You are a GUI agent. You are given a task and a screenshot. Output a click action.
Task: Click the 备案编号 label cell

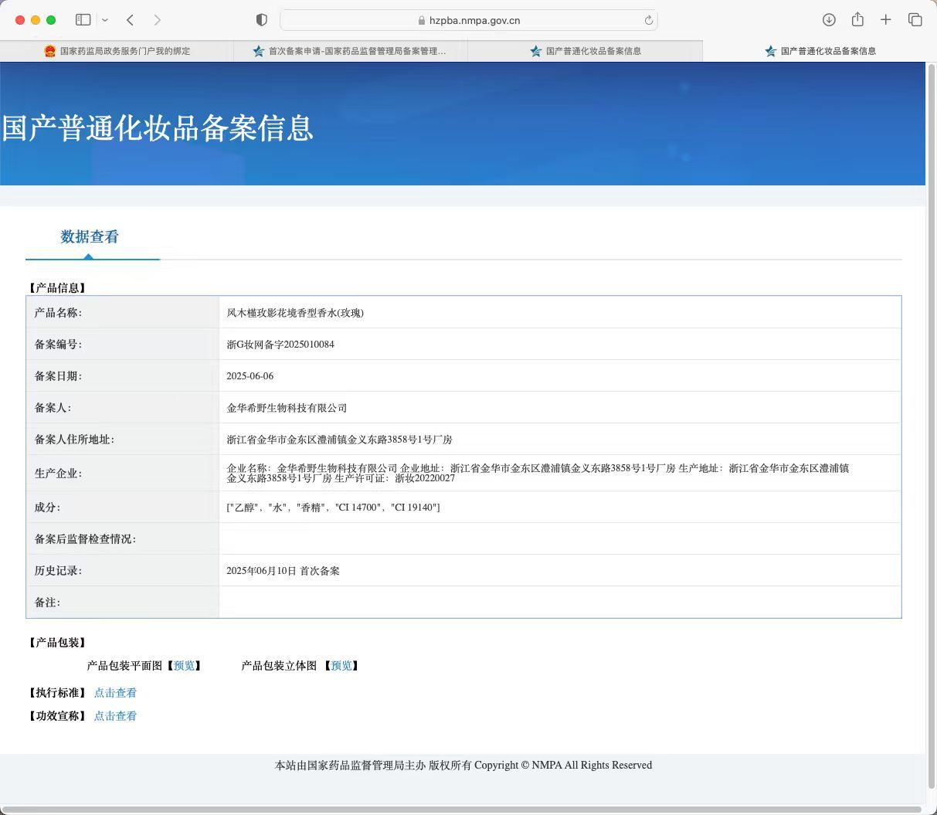[x=123, y=345]
